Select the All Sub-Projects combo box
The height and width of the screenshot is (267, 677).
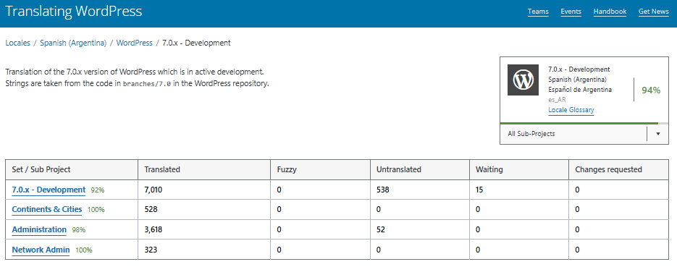pyautogui.click(x=584, y=134)
